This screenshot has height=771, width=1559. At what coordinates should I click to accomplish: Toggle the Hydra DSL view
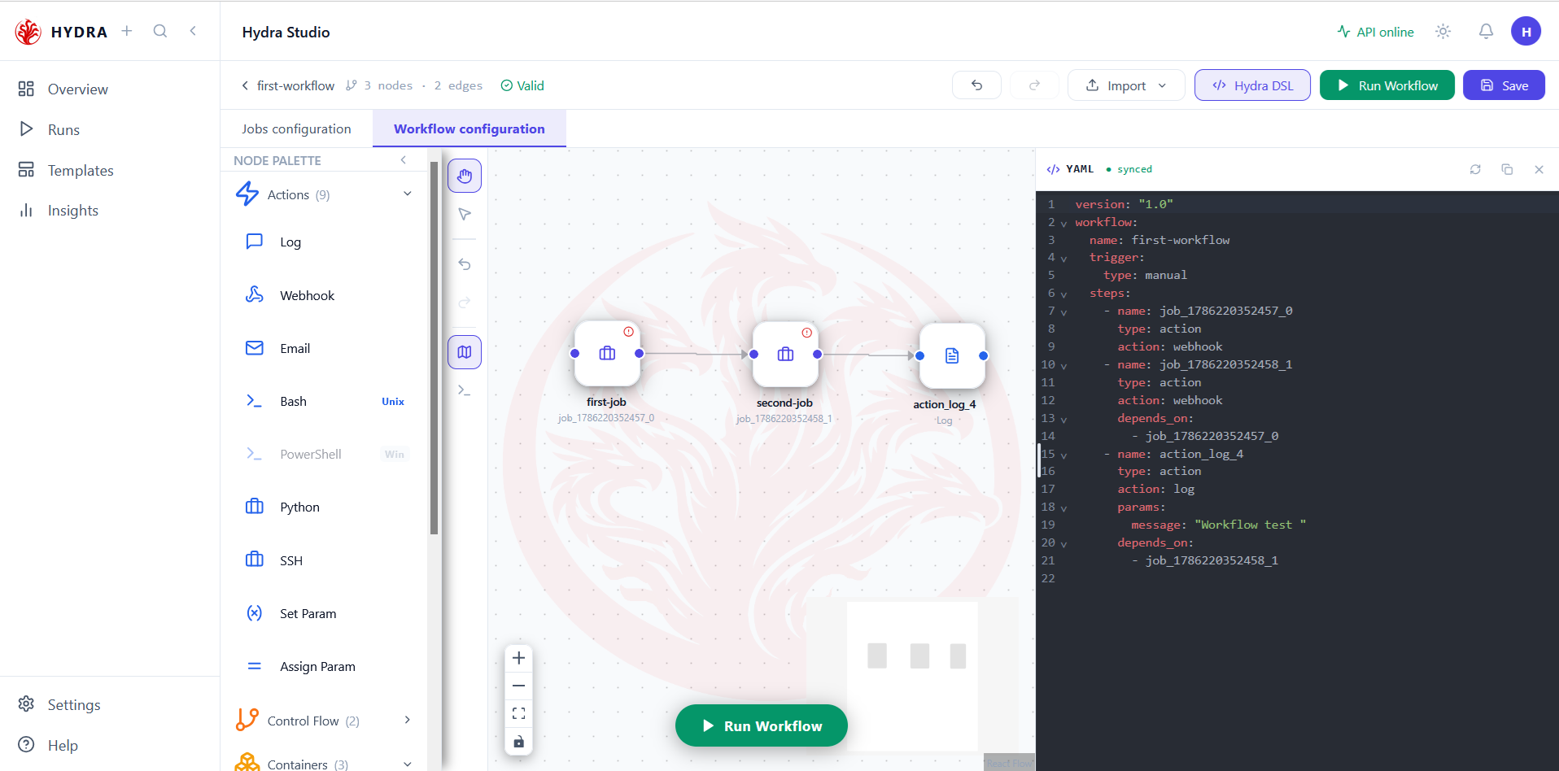click(1252, 85)
